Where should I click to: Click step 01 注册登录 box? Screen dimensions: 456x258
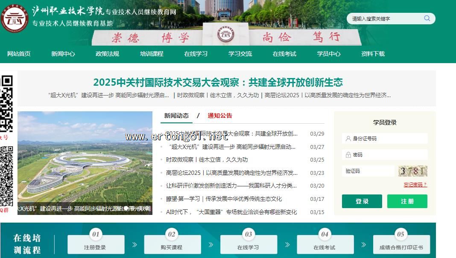click(x=96, y=244)
